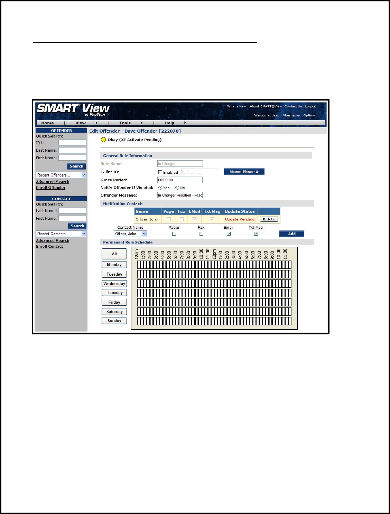Viewport: 390px width, 514px height.
Task: Click the offender Last Name field
Action: [72, 150]
